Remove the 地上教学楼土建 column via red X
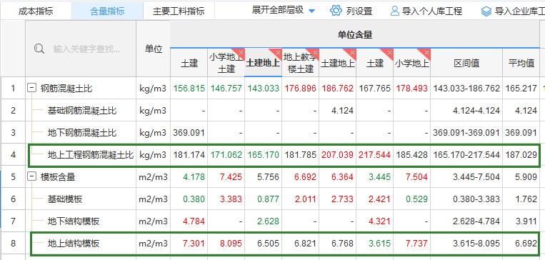The image size is (545, 260). pyautogui.click(x=316, y=52)
